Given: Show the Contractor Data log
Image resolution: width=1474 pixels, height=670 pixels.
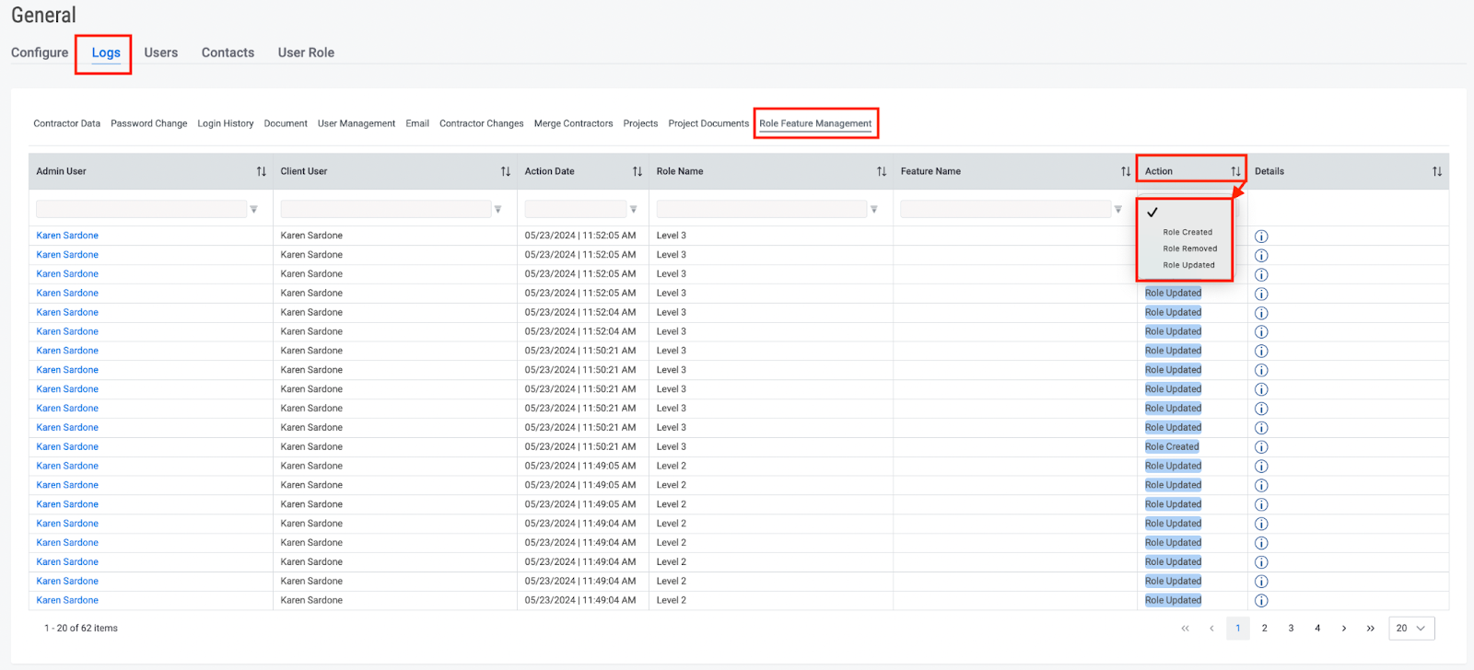Looking at the screenshot, I should click(x=67, y=123).
